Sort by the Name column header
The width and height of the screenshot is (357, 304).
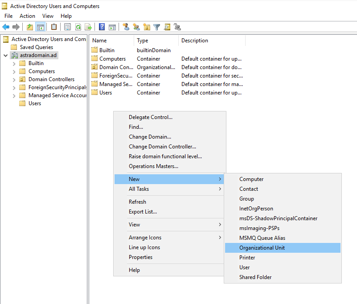pyautogui.click(x=112, y=41)
